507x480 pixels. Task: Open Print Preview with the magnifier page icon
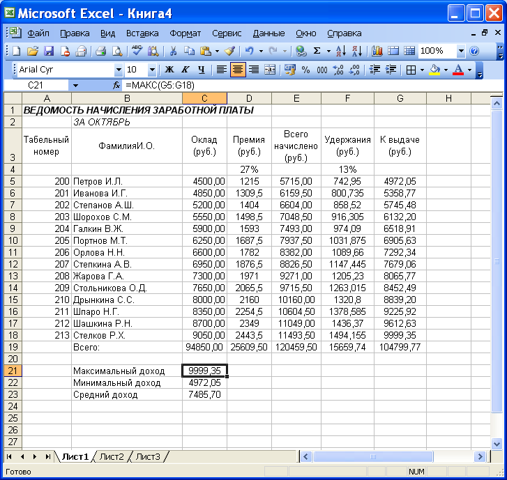tap(117, 51)
